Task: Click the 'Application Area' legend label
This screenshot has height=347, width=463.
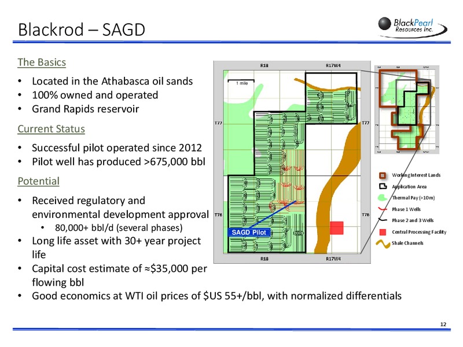Action: (x=409, y=186)
